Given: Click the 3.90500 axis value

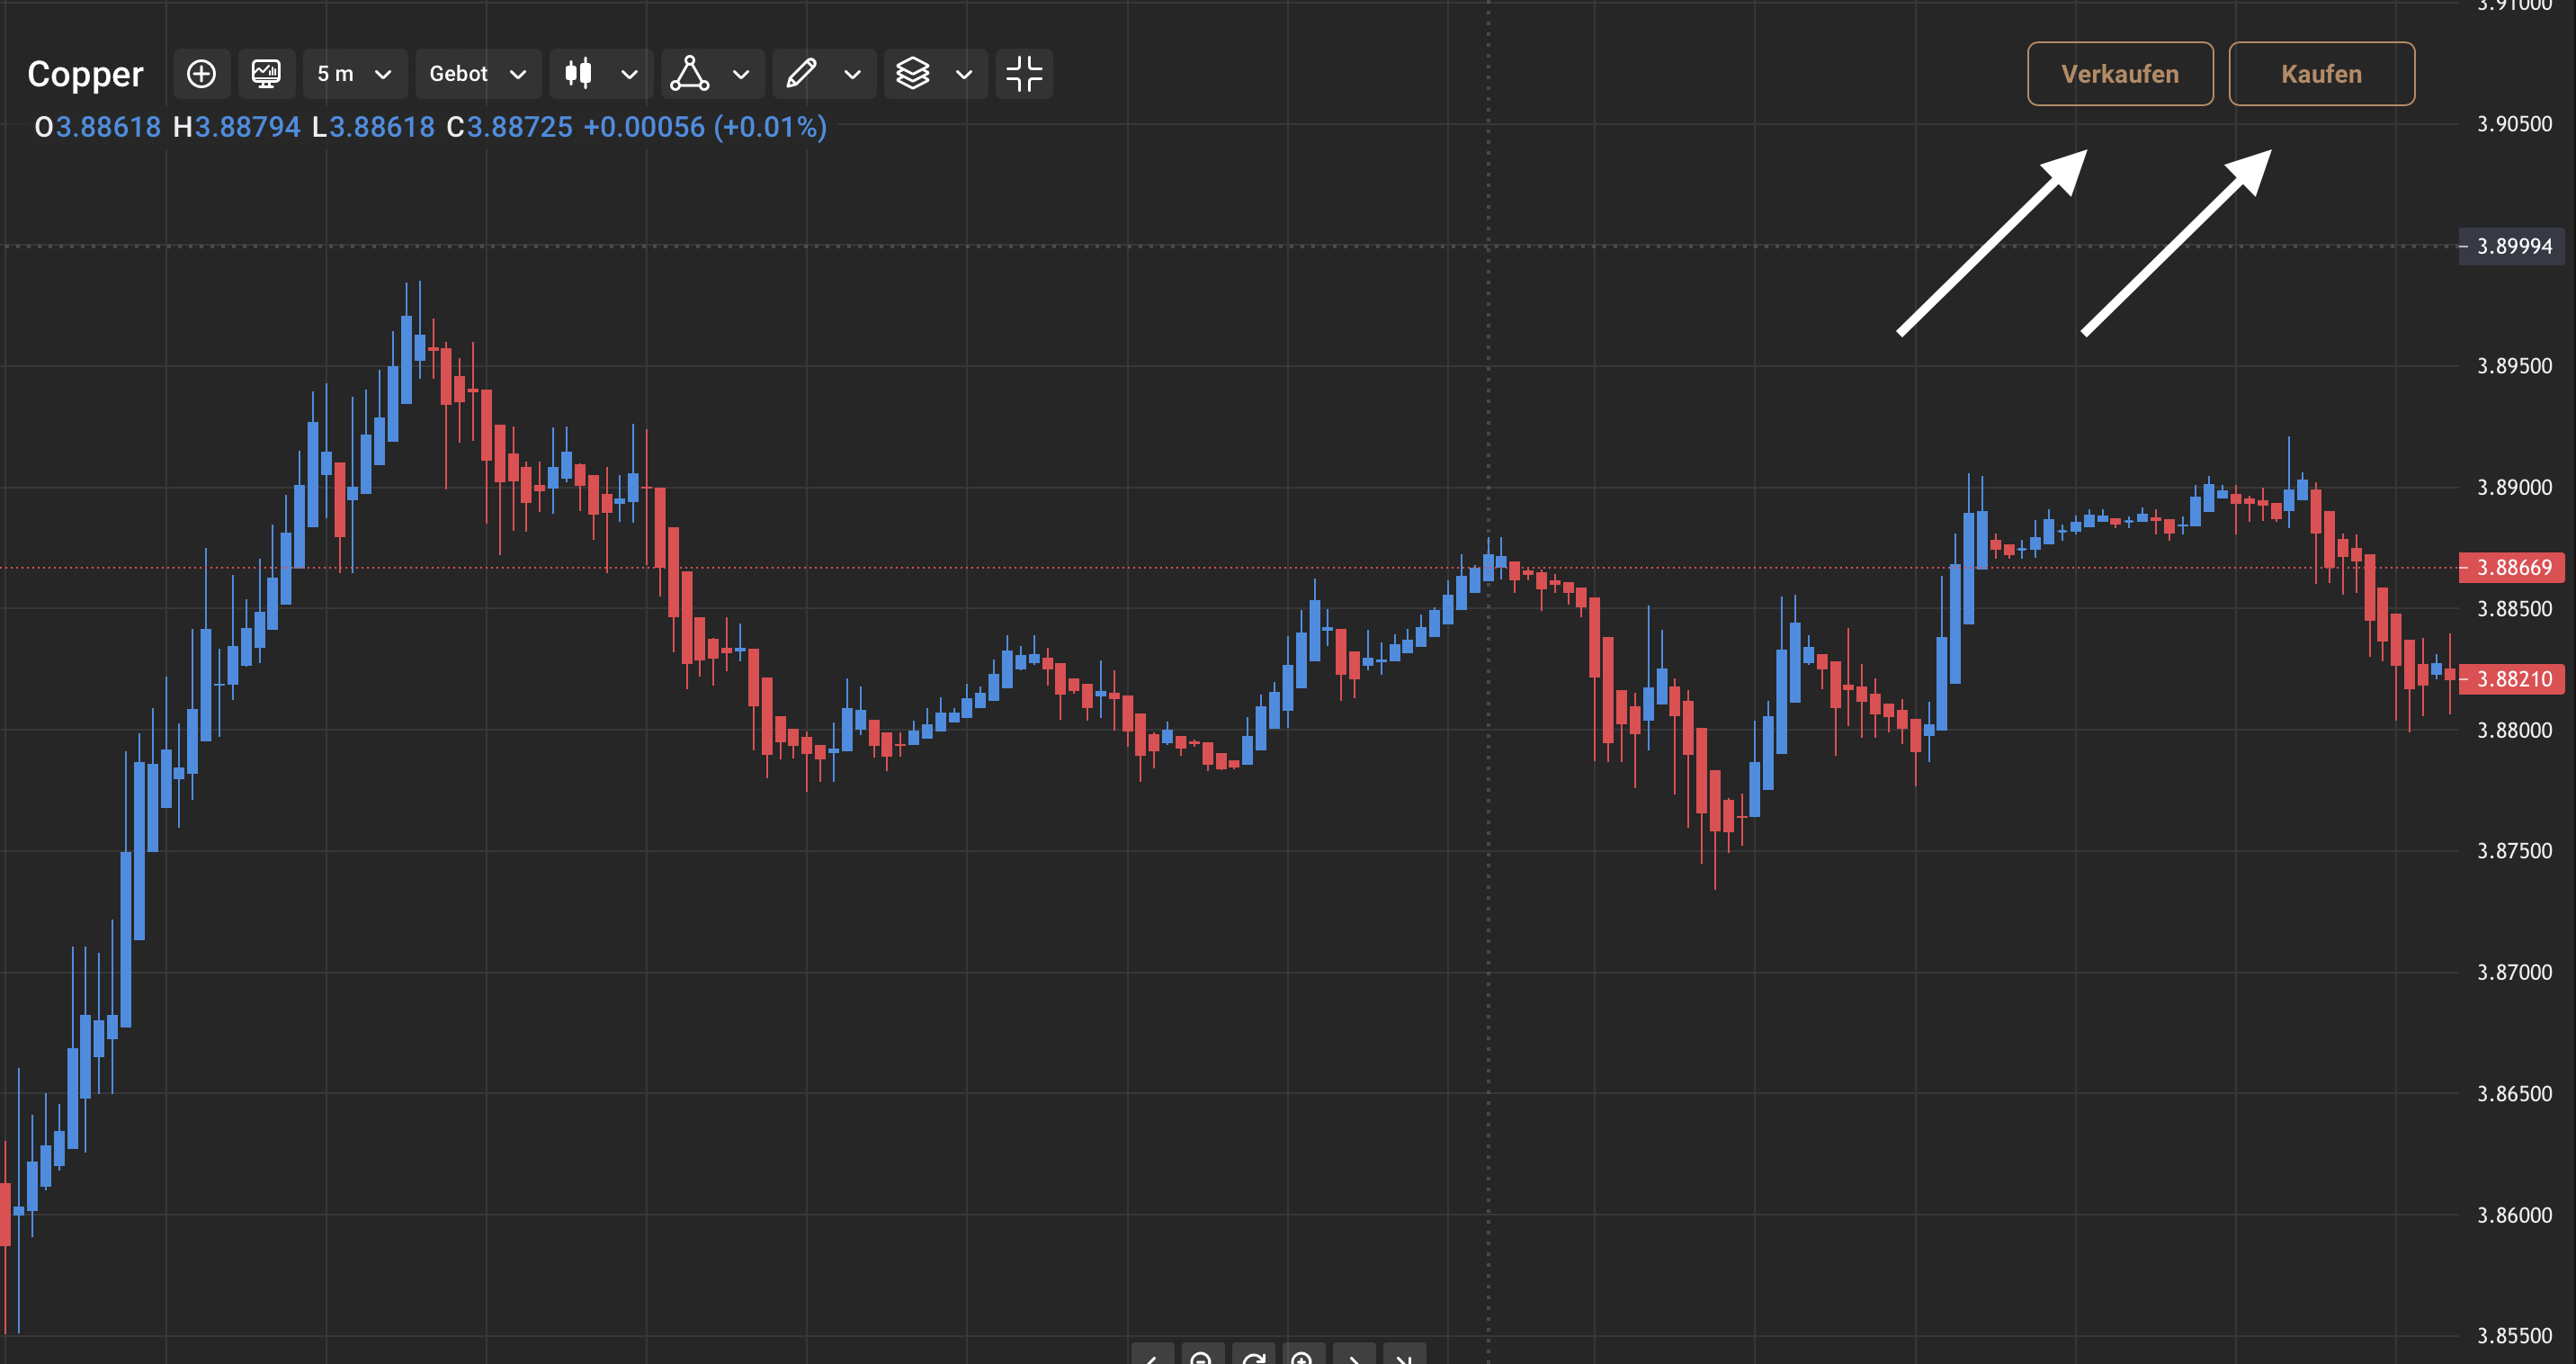Looking at the screenshot, I should [x=2514, y=124].
